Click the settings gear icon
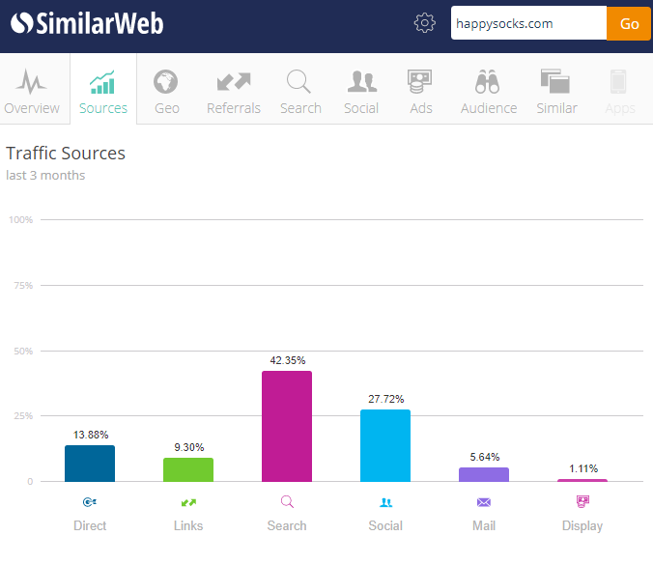Image resolution: width=653 pixels, height=564 pixels. click(425, 23)
